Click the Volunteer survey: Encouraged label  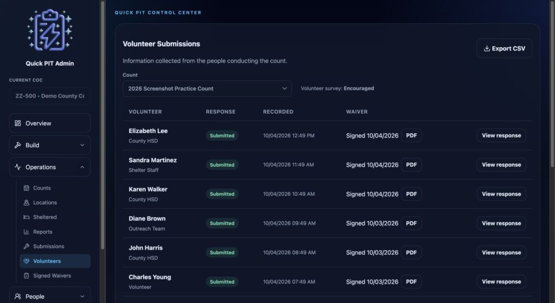(337, 88)
